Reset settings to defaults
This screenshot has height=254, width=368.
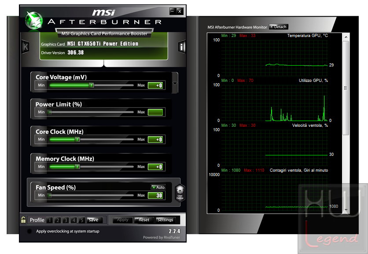point(144,220)
